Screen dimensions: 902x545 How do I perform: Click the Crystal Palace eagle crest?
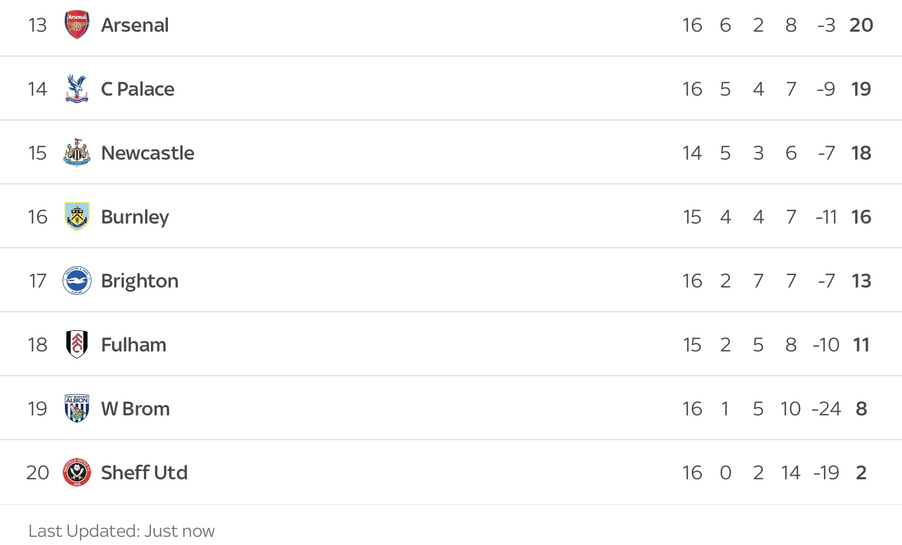click(77, 89)
